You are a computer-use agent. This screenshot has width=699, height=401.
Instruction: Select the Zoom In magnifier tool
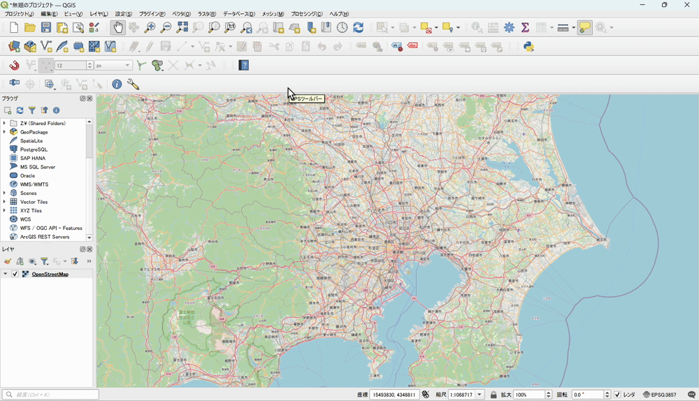click(x=150, y=28)
